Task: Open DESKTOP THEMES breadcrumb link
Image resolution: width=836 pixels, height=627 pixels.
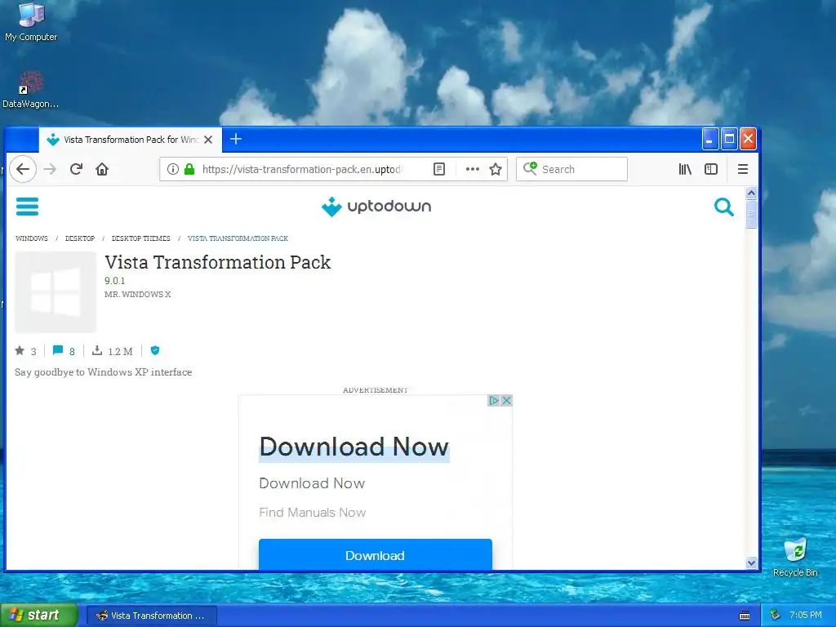Action: coord(140,238)
